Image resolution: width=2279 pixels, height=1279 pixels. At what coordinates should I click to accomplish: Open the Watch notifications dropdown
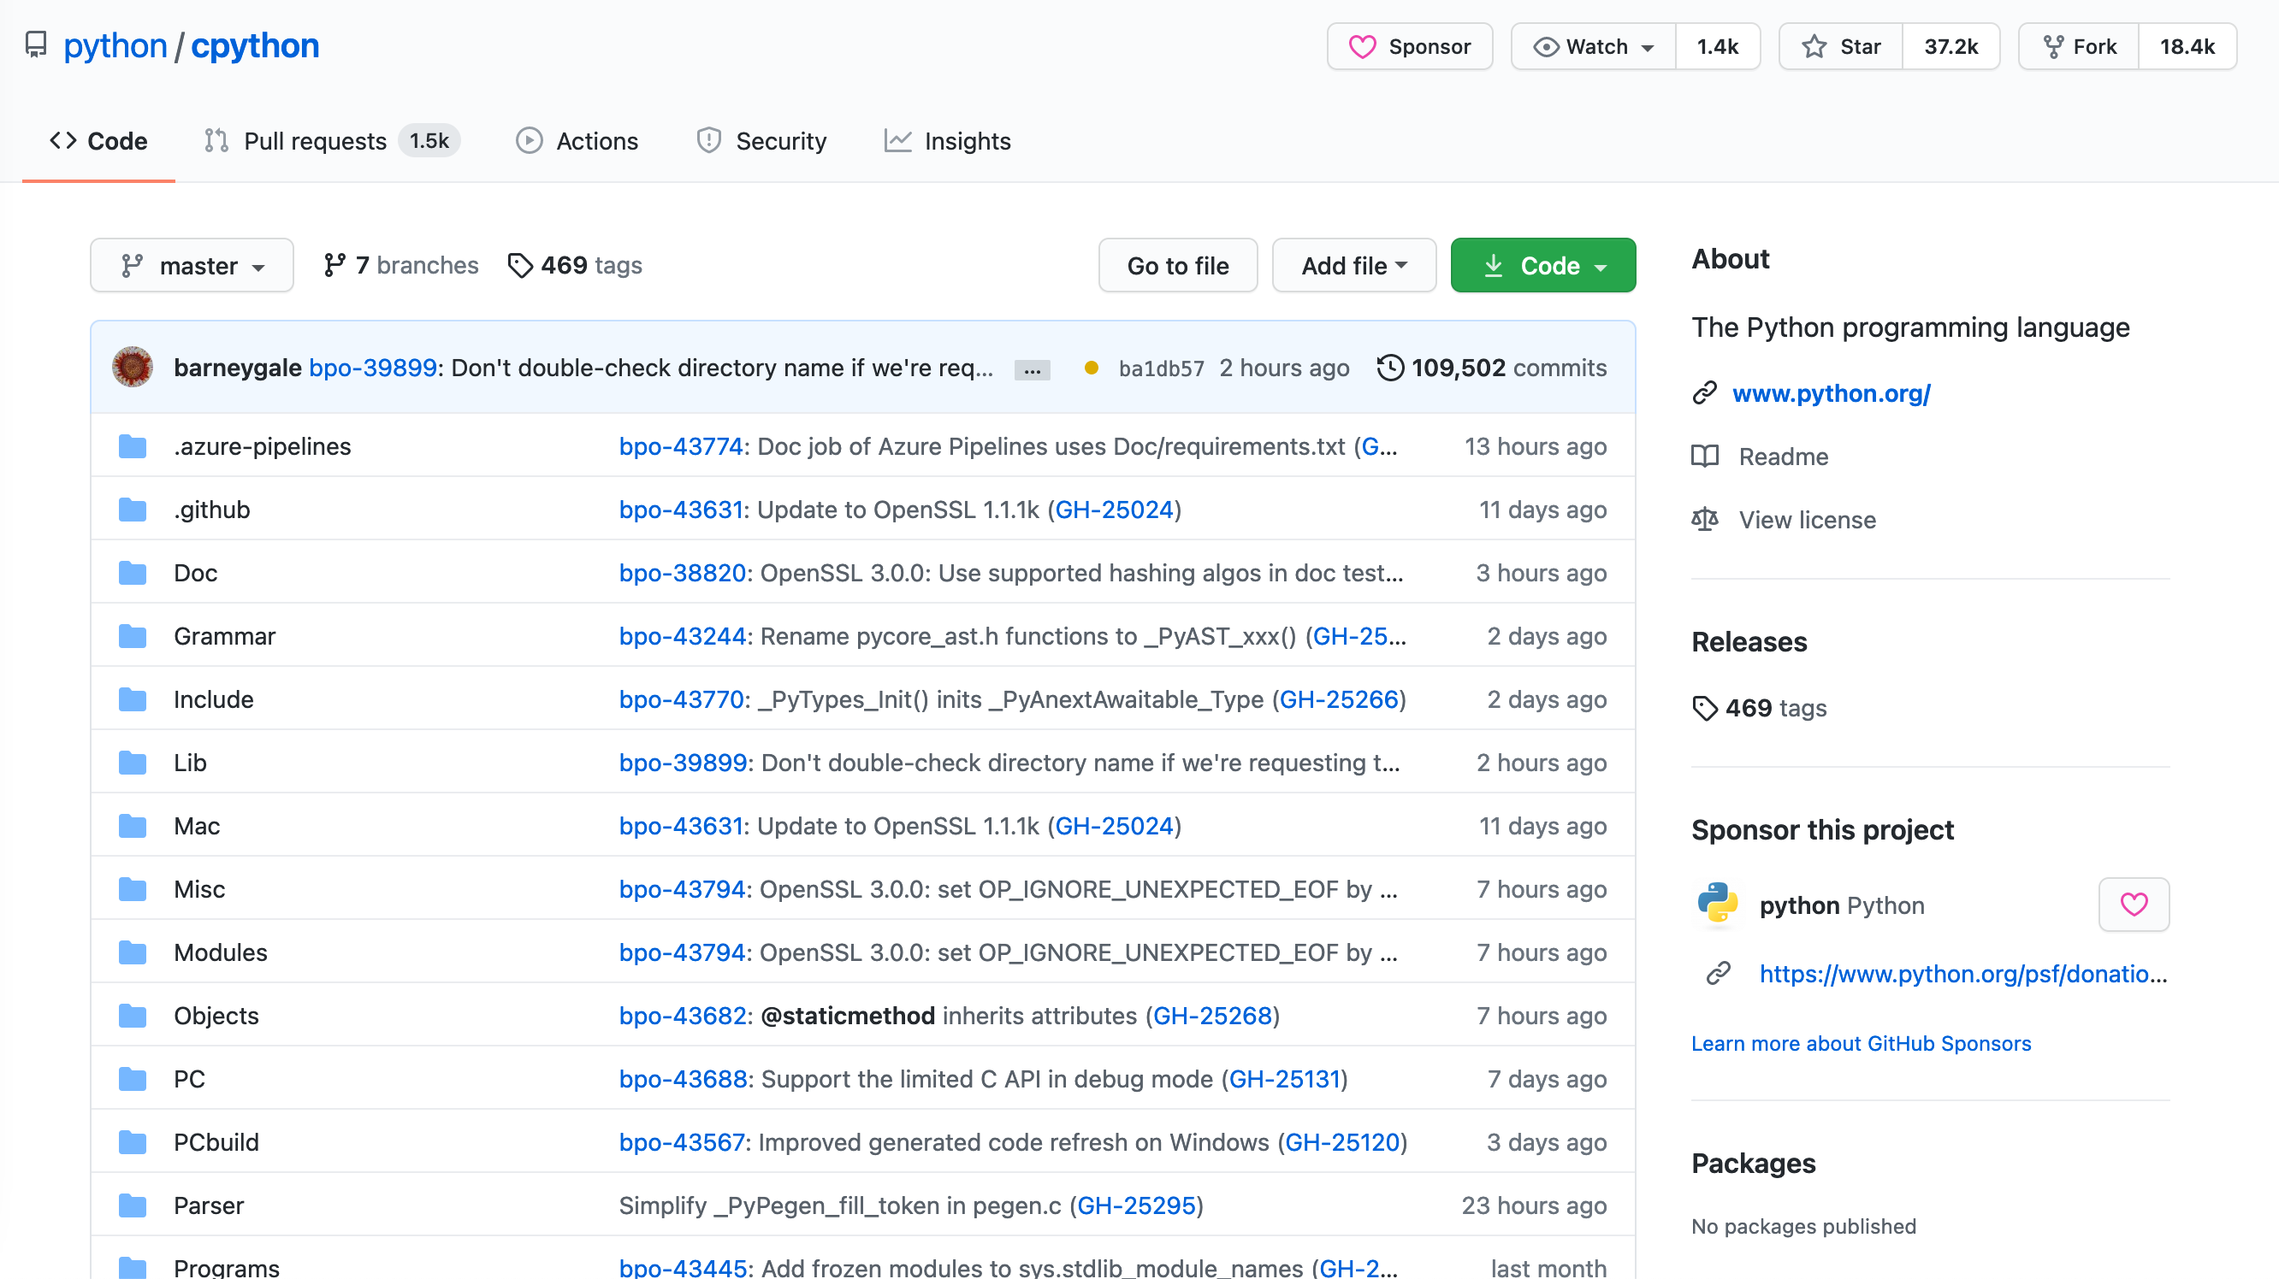(x=1594, y=46)
